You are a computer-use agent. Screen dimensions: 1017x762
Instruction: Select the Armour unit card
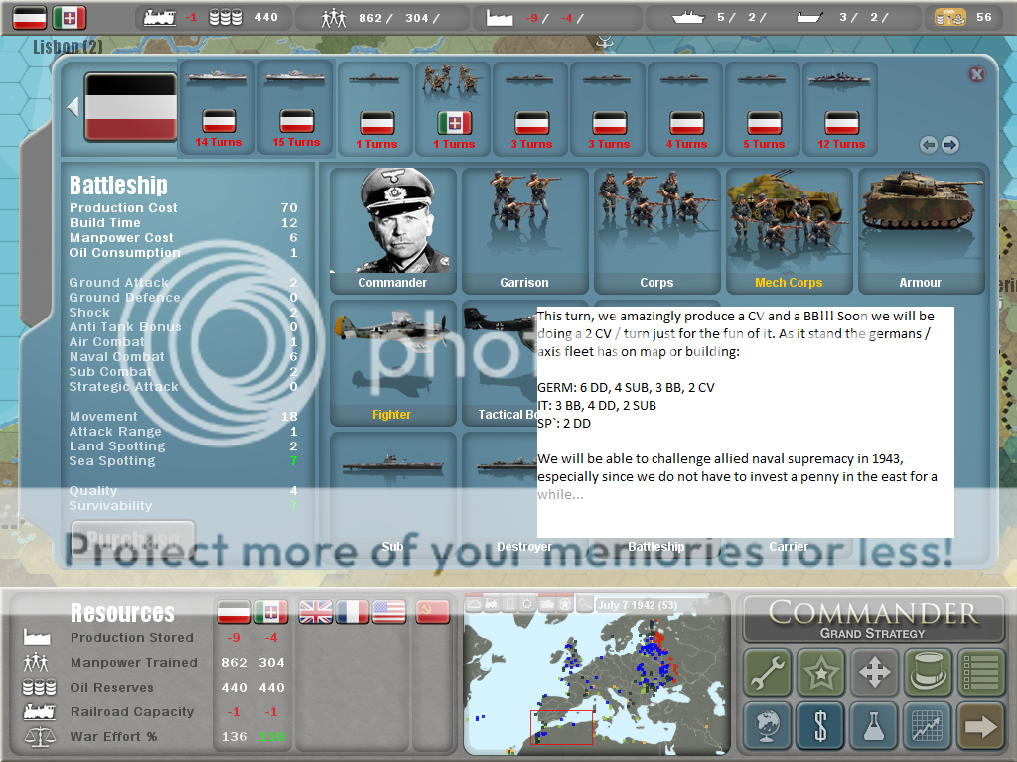tap(921, 230)
